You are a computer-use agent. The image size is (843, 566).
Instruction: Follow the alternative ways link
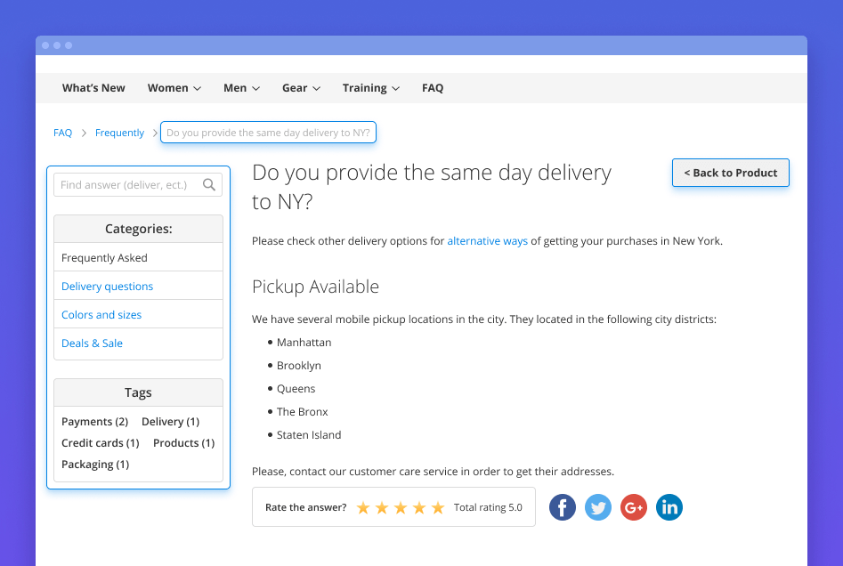pos(487,241)
